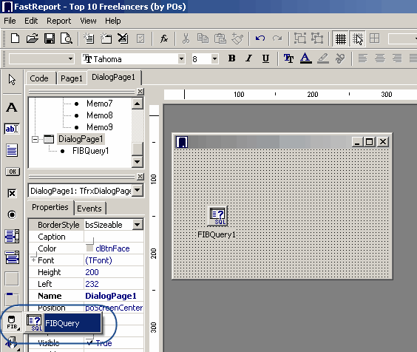Viewport: 417px width, 352px height.
Task: Select the ListBox control tool
Action: click(x=12, y=236)
